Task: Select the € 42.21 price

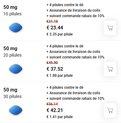Action: (x=55, y=110)
